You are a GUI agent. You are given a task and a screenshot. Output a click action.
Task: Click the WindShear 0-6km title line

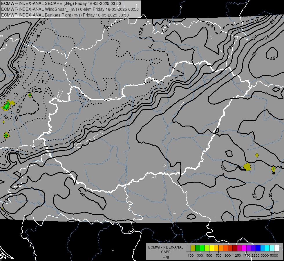(70, 9)
